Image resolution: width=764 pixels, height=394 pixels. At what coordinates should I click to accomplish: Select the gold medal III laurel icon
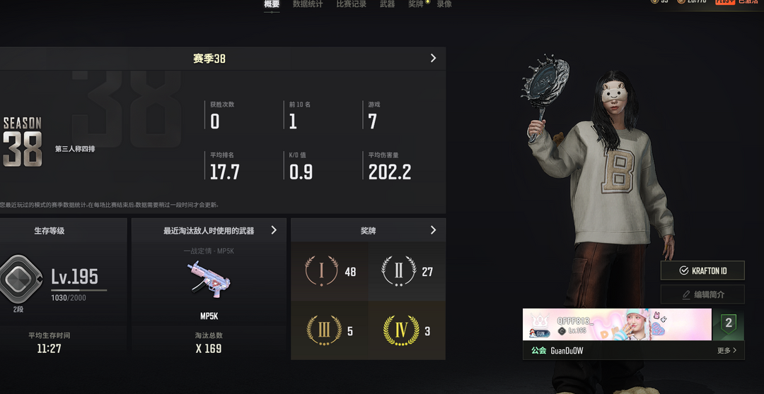point(324,330)
